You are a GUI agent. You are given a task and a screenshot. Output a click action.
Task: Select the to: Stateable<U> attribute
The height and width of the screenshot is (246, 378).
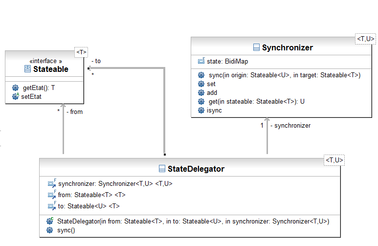pyautogui.click(x=89, y=206)
